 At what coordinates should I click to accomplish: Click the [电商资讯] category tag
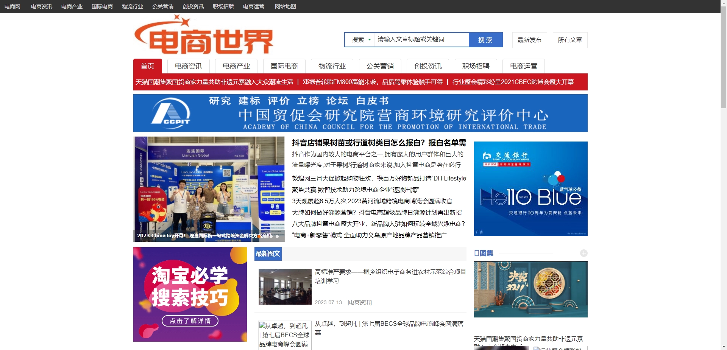tap(360, 302)
